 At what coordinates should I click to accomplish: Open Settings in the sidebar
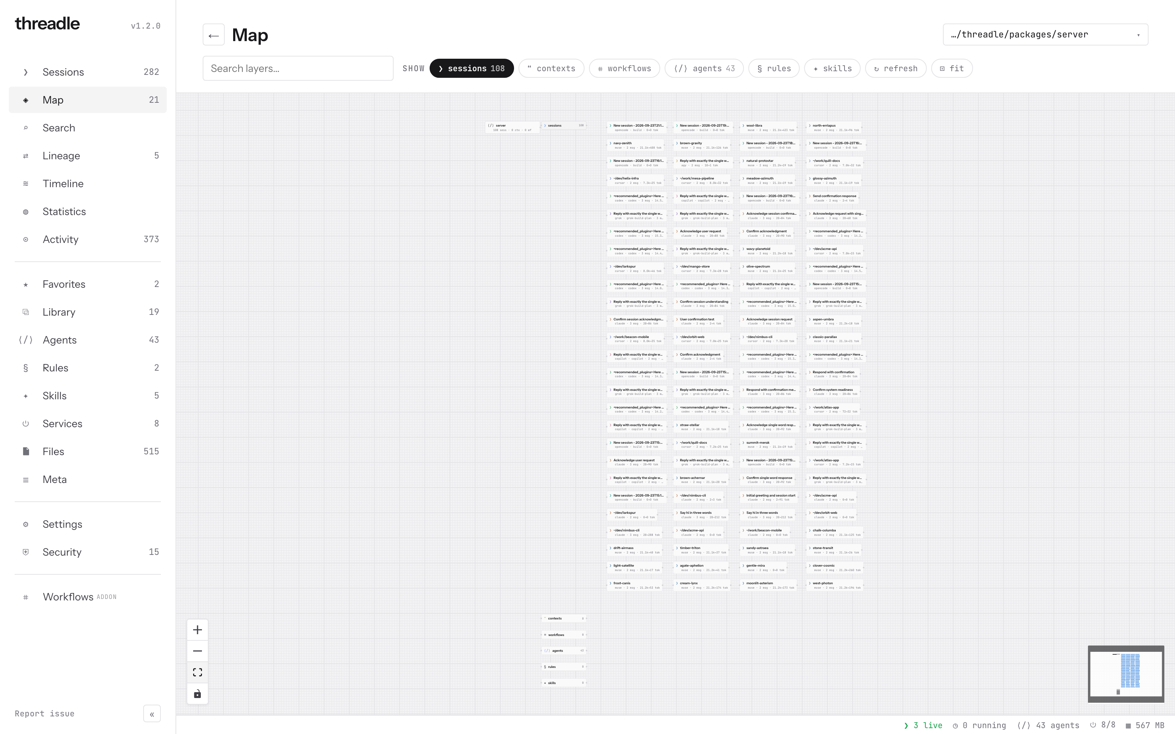(x=87, y=524)
